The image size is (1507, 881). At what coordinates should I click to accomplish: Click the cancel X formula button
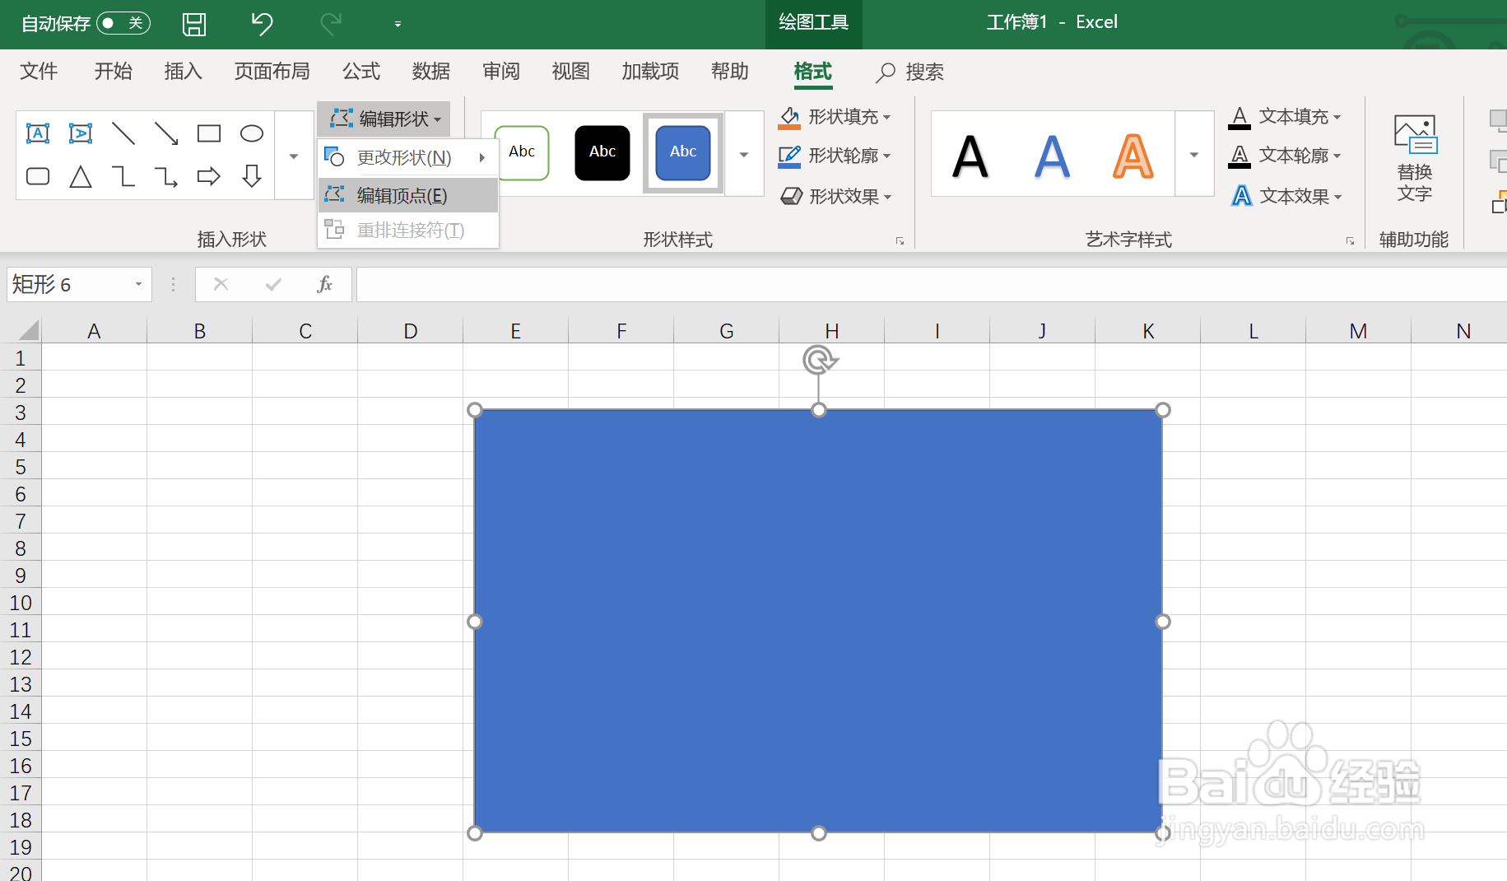221,285
